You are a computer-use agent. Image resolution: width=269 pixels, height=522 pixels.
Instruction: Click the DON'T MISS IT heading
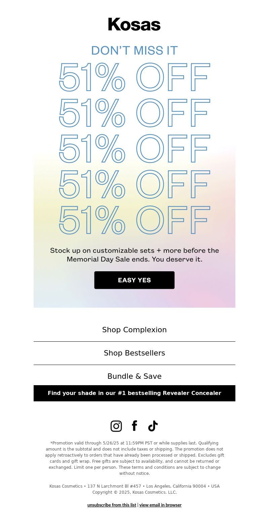click(134, 51)
